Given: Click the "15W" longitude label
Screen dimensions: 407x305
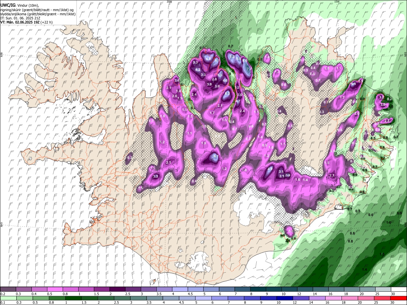Looking at the screenshot, I should 337,2.
